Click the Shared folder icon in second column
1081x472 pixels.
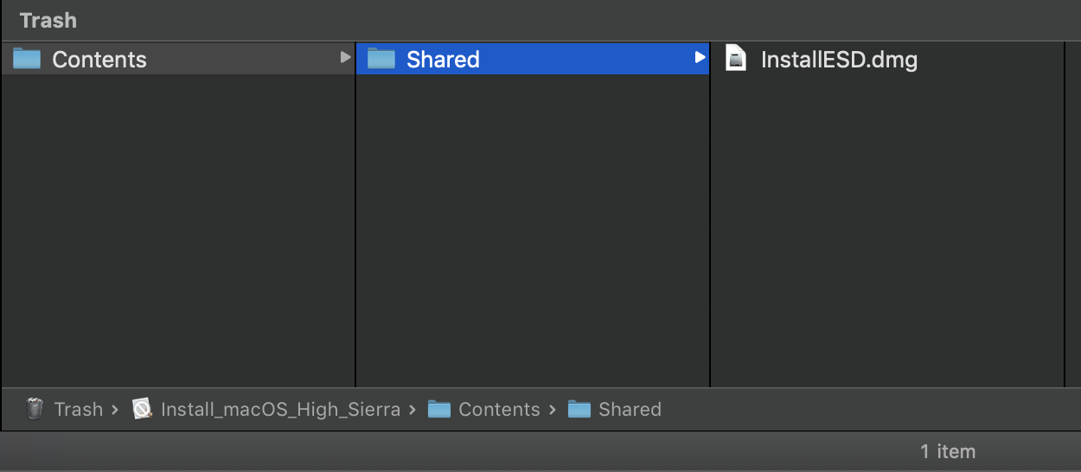(x=381, y=59)
